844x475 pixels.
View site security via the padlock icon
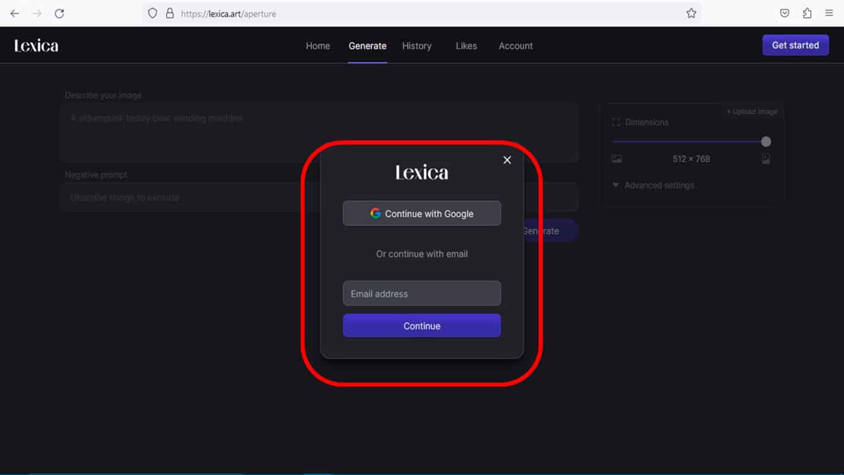coord(170,13)
